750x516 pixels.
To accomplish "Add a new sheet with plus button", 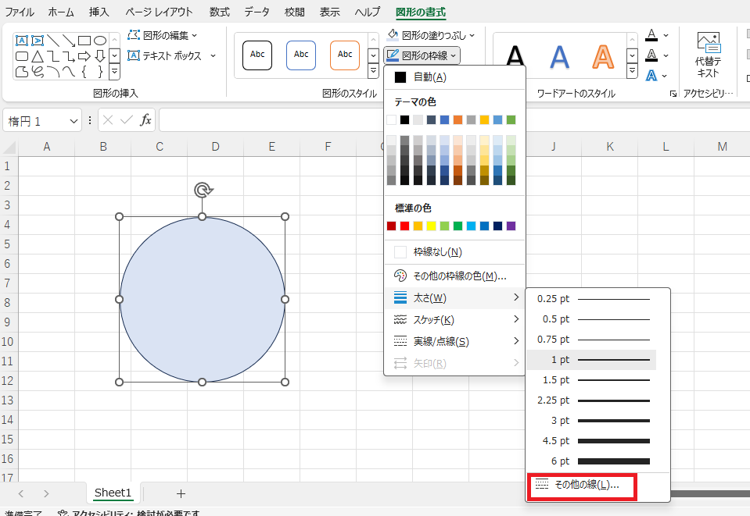I will (181, 493).
